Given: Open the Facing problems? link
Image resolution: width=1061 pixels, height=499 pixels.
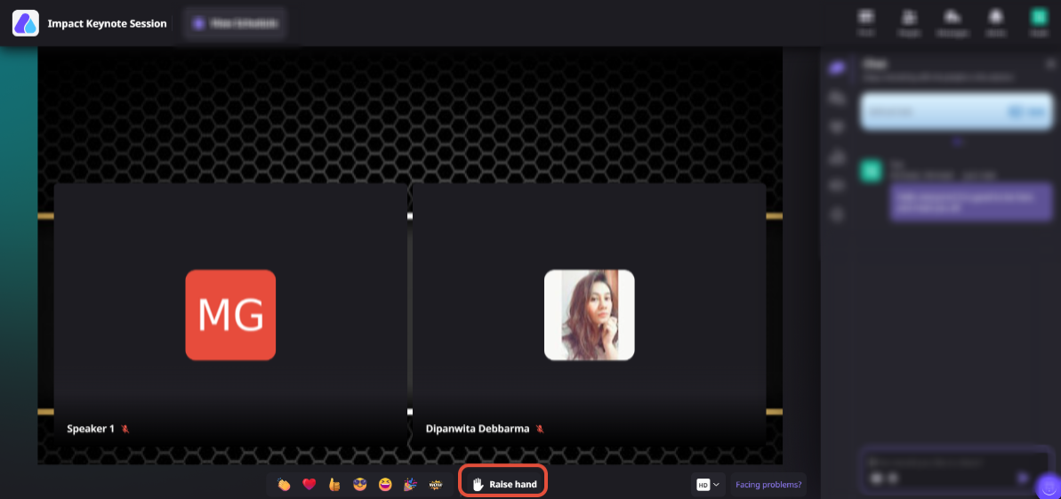Looking at the screenshot, I should click(x=768, y=484).
